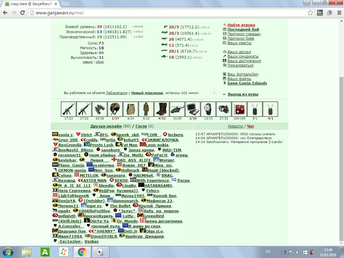This screenshot has height=258, width=344.
Task: Open the night vision goggles item 27/32
Action: point(224,109)
